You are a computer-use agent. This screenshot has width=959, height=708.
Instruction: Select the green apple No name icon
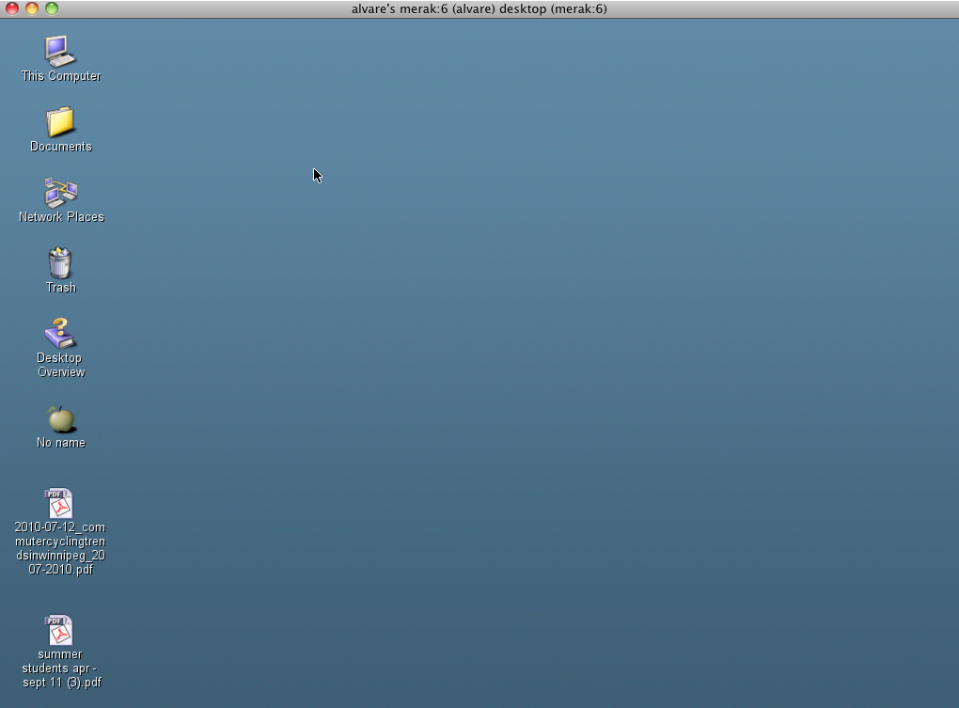coord(60,418)
